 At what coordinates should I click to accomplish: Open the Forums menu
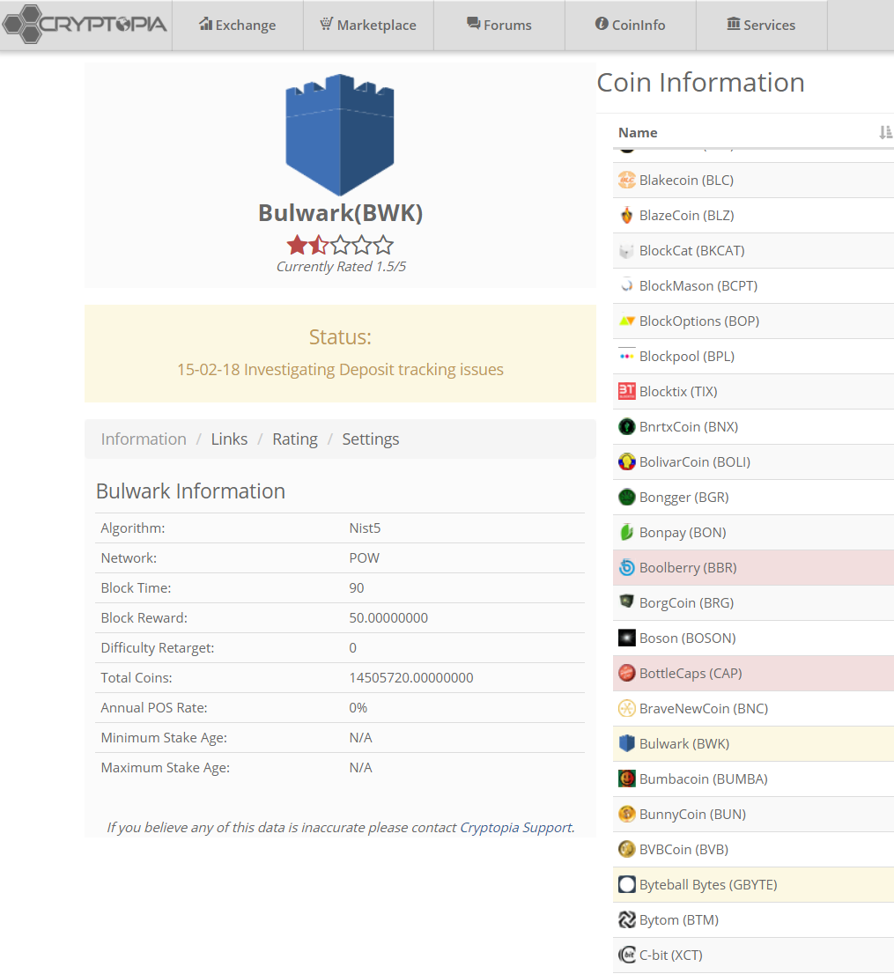coord(499,25)
